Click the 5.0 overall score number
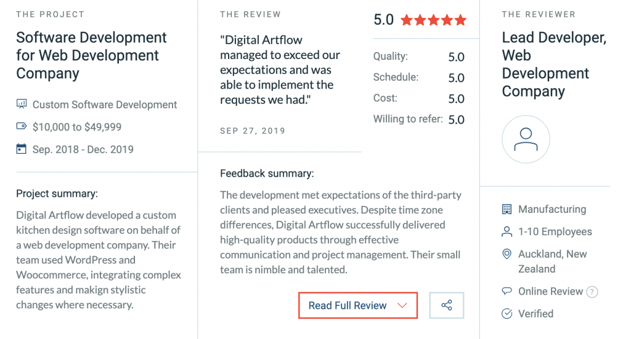Viewport: 631px width, 339px height. tap(383, 20)
